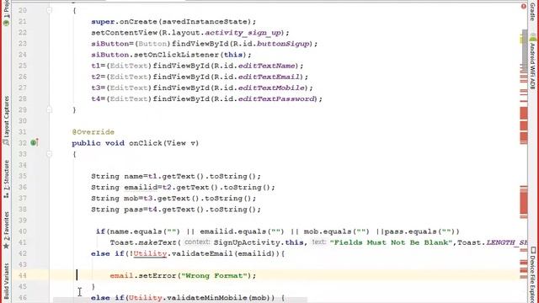Open the 2: Favorites side tab
Screen dimensions: 539x303
(x=6, y=230)
